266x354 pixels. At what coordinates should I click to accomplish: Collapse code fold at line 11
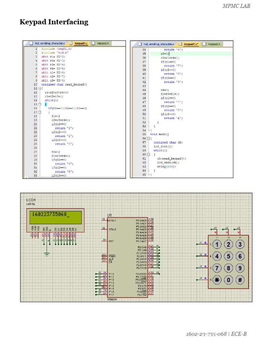pos(39,88)
